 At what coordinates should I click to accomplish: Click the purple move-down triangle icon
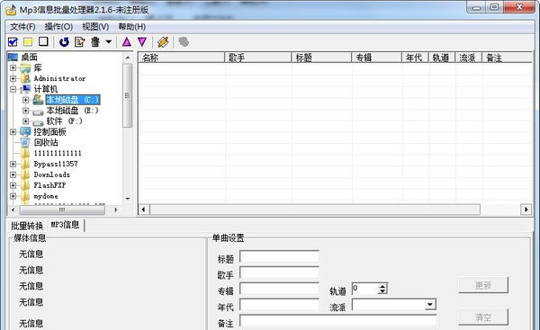pyautogui.click(x=142, y=42)
